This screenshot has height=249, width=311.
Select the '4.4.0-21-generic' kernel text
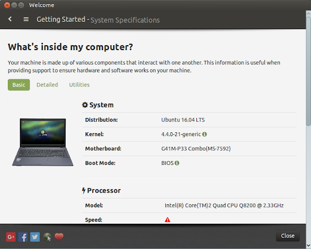coord(181,134)
